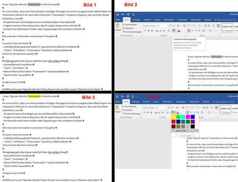The width and height of the screenshot is (238, 182).
Task: Select left alignment in Bild 4 ribbon
Action: click(x=188, y=112)
